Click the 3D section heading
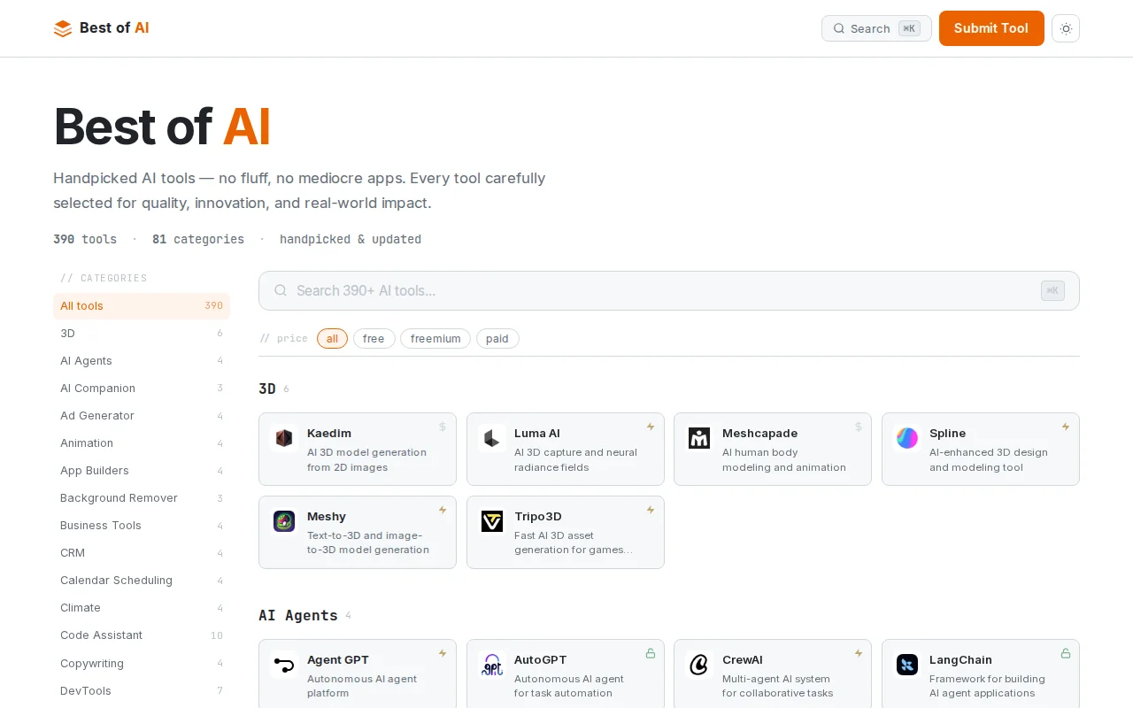Image resolution: width=1133 pixels, height=708 pixels. click(x=267, y=389)
